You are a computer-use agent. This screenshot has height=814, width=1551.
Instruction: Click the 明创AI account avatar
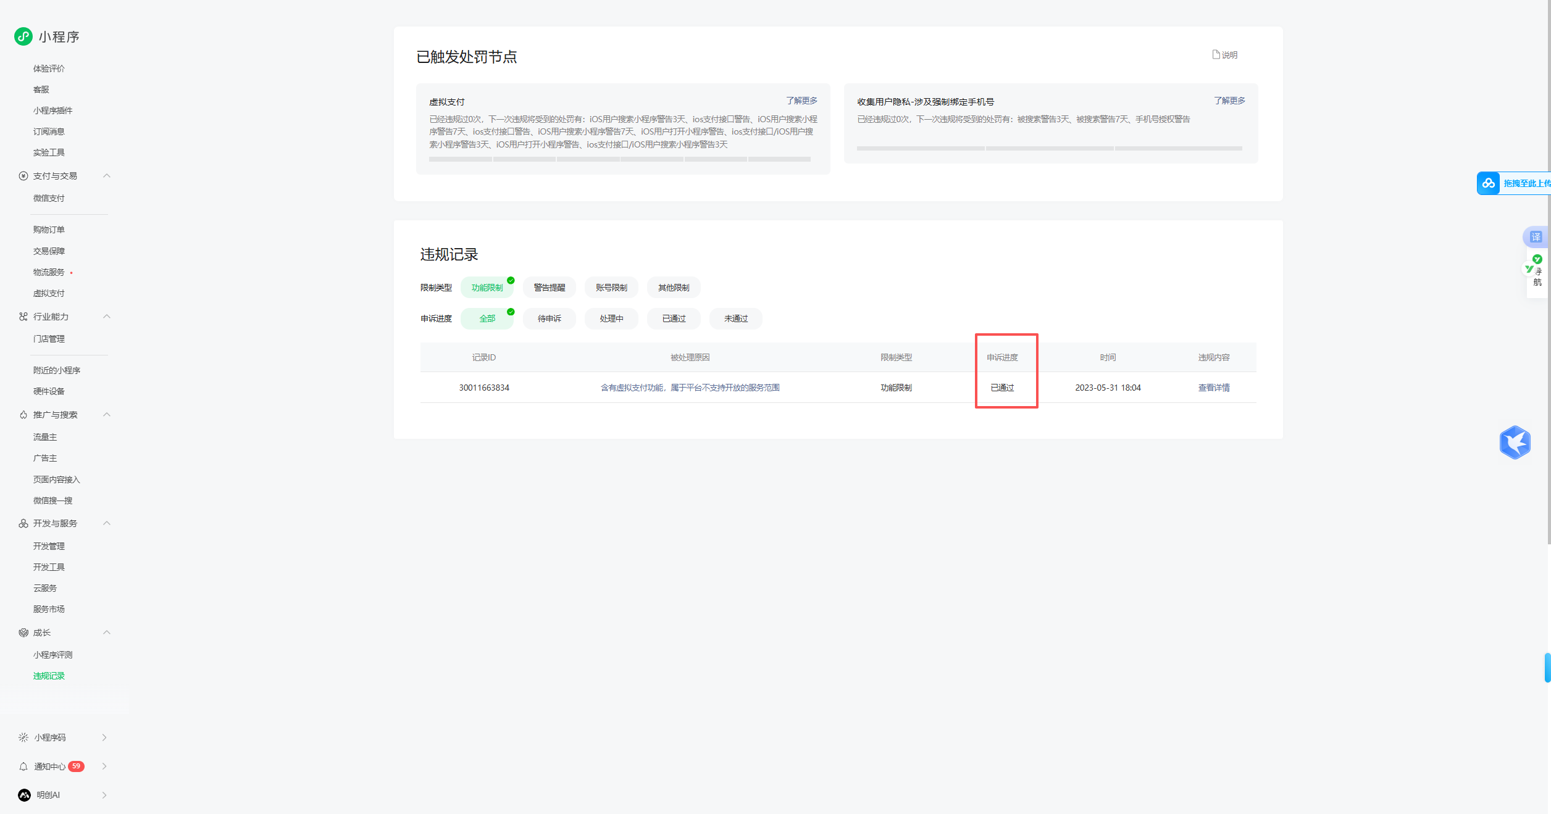click(24, 795)
